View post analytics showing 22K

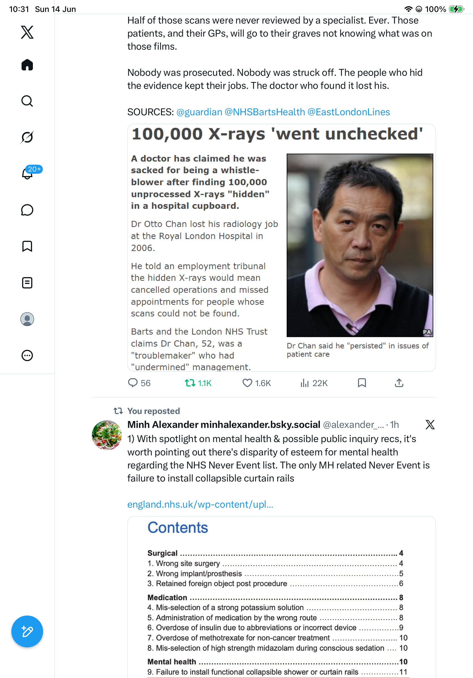314,383
